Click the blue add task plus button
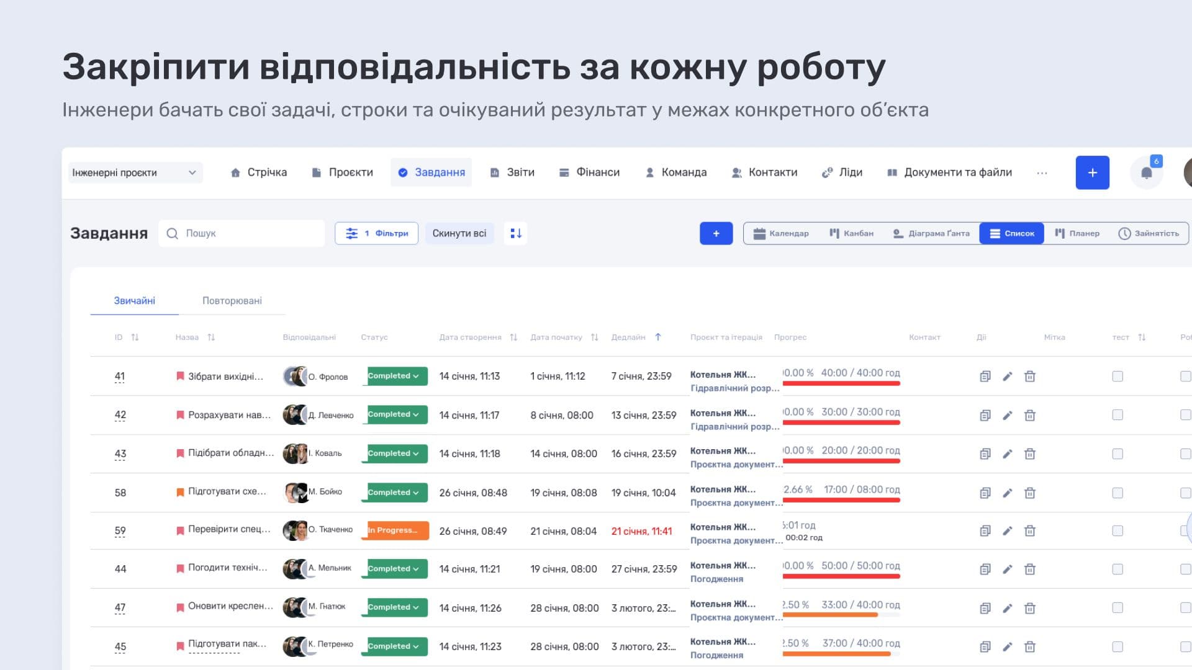Screen dimensions: 1192x670 716,233
